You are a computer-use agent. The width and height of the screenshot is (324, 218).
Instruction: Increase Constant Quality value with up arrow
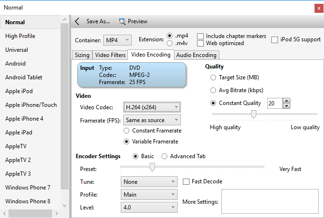(286, 101)
